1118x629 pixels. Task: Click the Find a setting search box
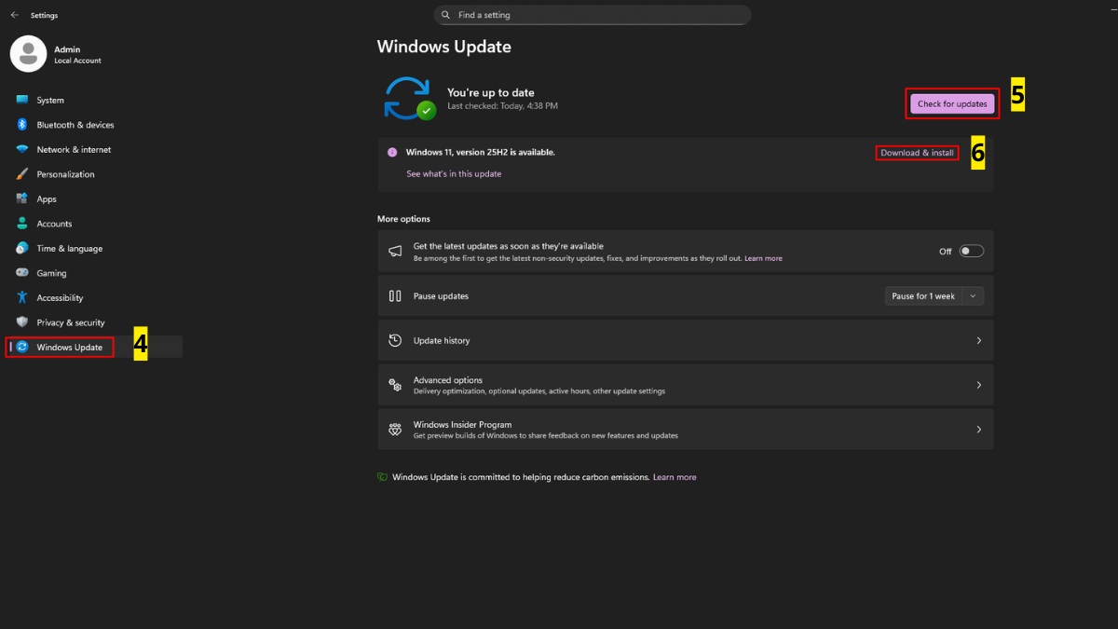(593, 14)
